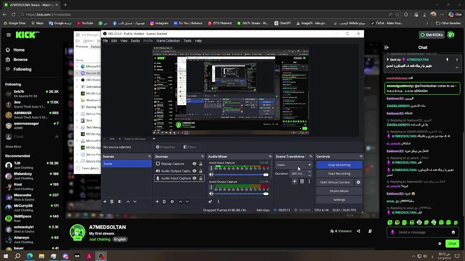Viewport: 465px width, 261px height.
Task: Open Kick hamburger sidebar menu
Action: [x=8, y=35]
